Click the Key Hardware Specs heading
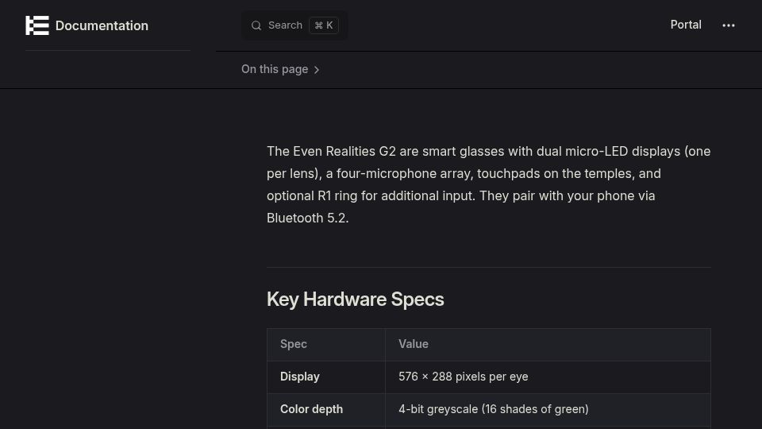The image size is (762, 429). click(x=356, y=300)
